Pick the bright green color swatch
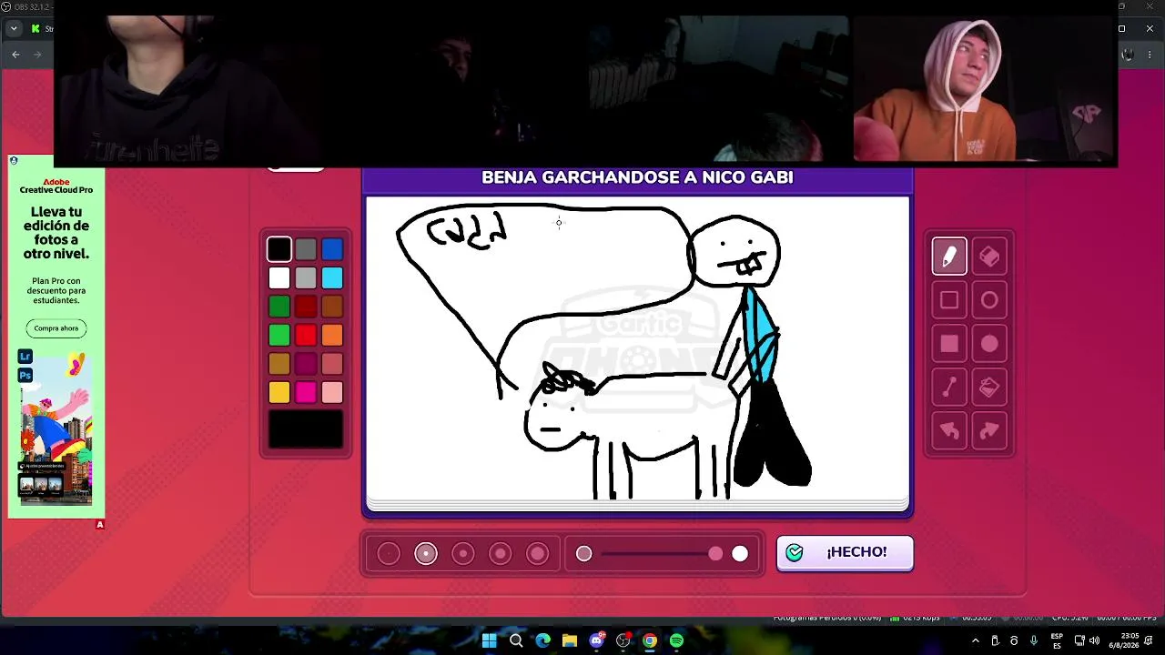 coord(279,335)
